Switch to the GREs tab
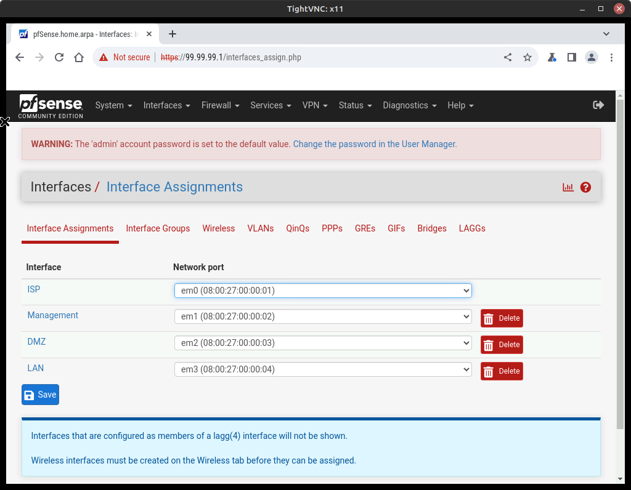Image resolution: width=631 pixels, height=490 pixels. 365,228
